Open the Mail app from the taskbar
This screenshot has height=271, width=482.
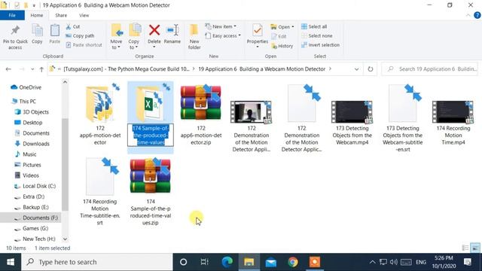pyautogui.click(x=271, y=263)
